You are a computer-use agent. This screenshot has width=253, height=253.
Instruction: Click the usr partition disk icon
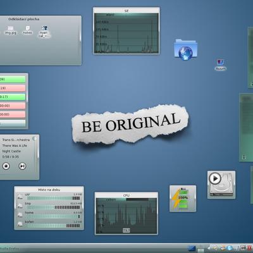click(x=20, y=197)
